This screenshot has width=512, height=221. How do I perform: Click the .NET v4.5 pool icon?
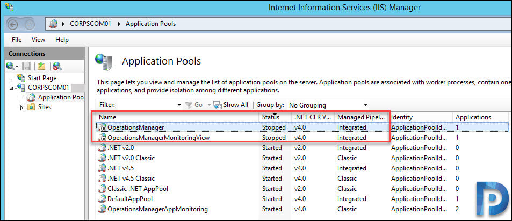(x=102, y=168)
